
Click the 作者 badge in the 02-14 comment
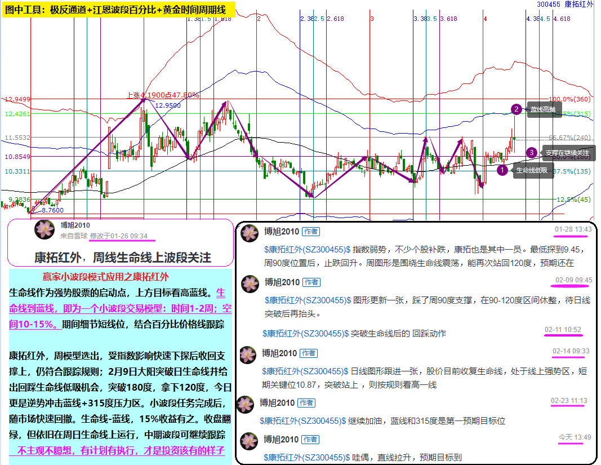(x=308, y=353)
